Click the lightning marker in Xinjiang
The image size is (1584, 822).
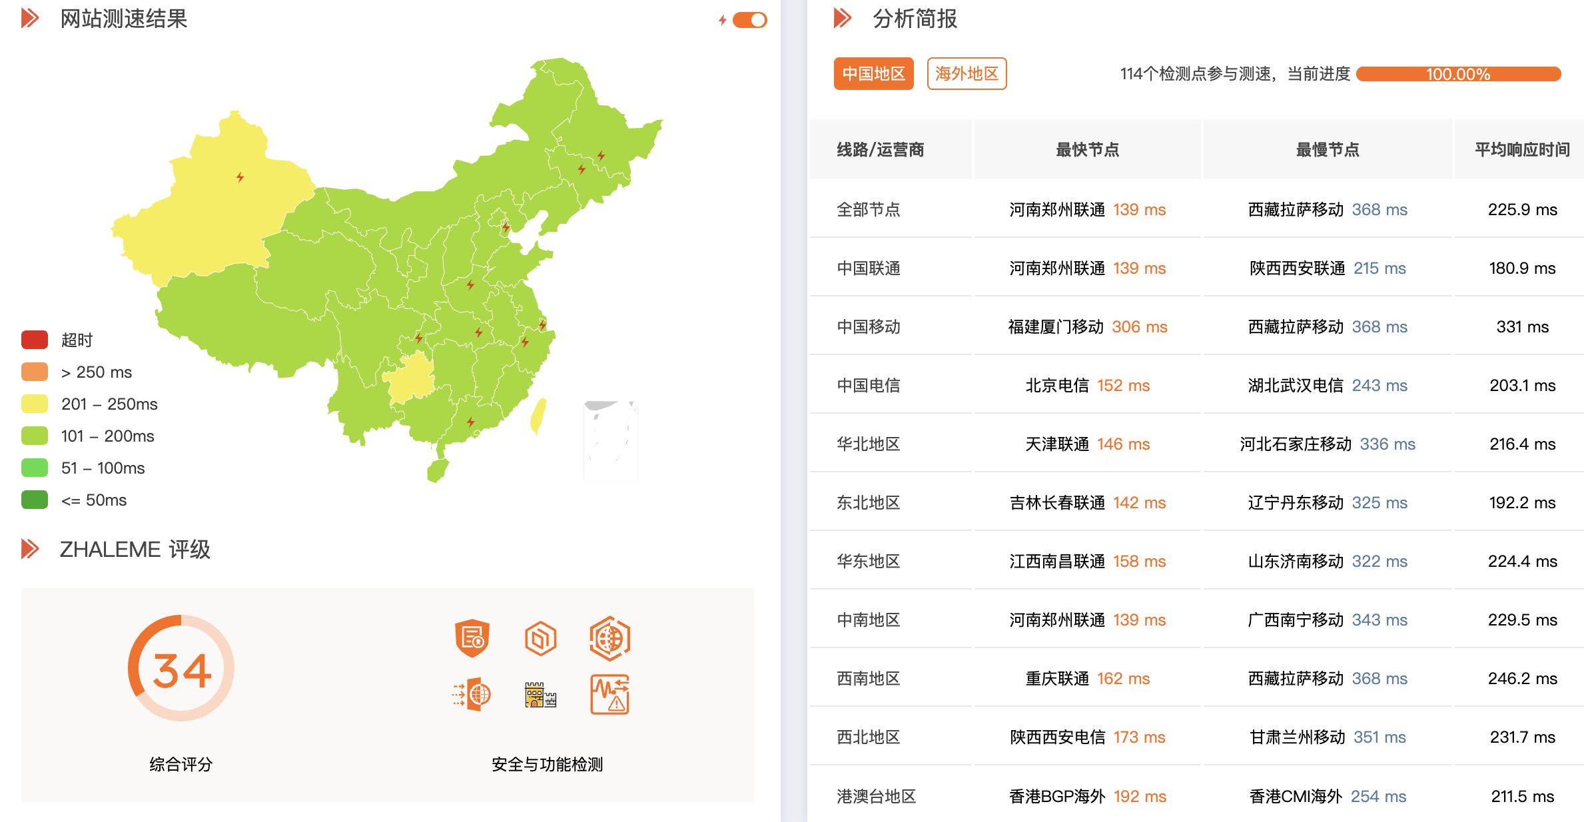(240, 177)
